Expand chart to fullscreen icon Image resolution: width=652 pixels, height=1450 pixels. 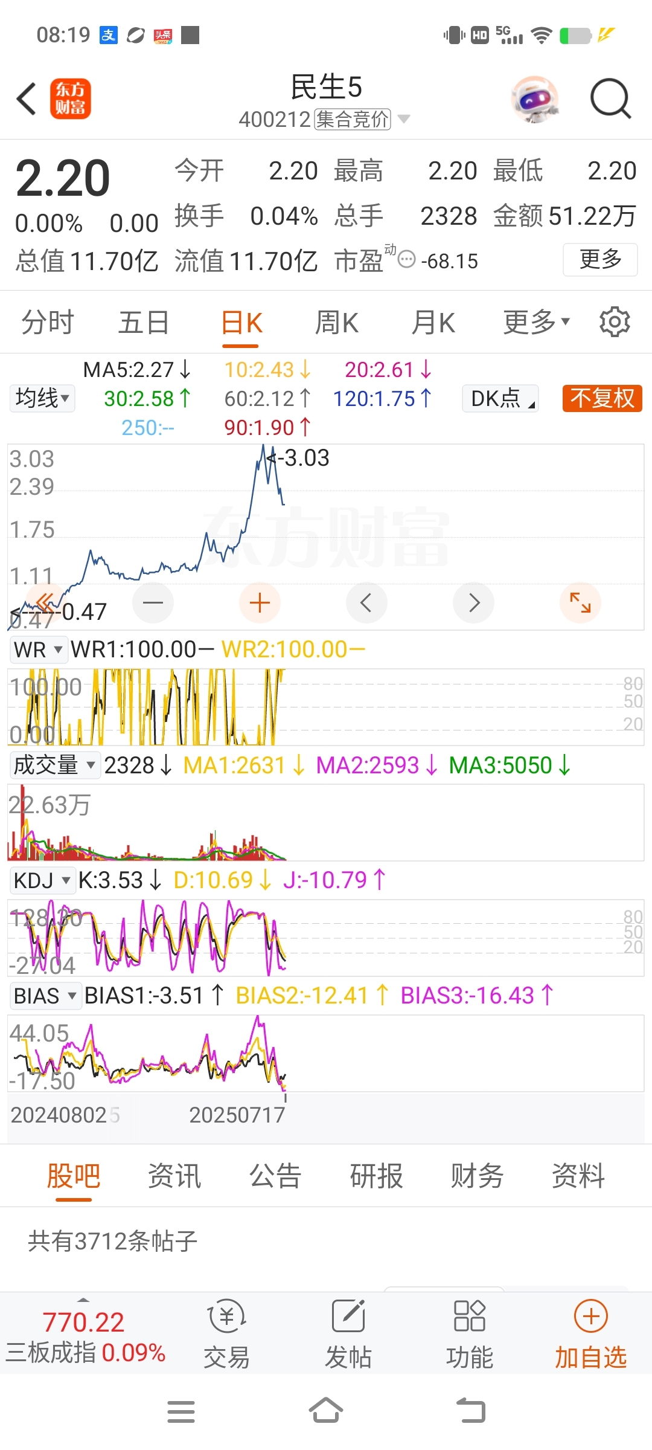click(x=580, y=602)
